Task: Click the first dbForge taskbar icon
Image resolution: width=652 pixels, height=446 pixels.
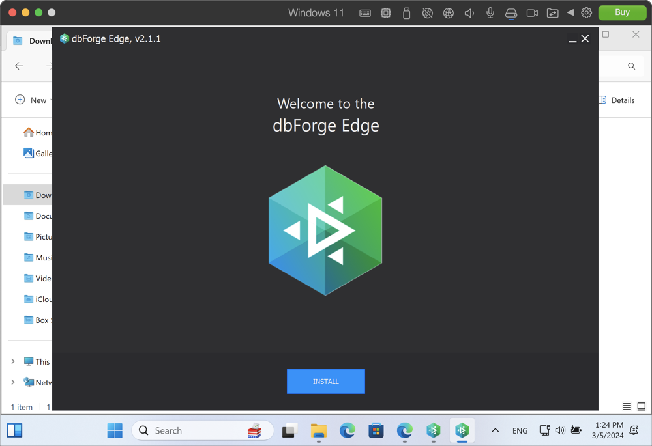Action: (434, 430)
